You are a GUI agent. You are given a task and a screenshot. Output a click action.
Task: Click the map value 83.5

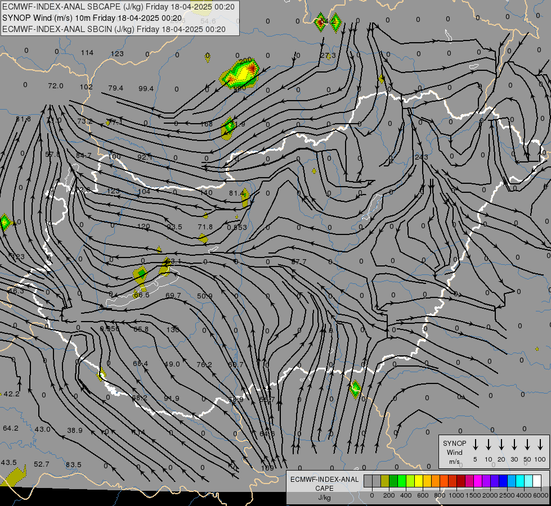coord(73,464)
